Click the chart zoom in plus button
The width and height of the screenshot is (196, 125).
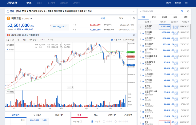click(72, 87)
